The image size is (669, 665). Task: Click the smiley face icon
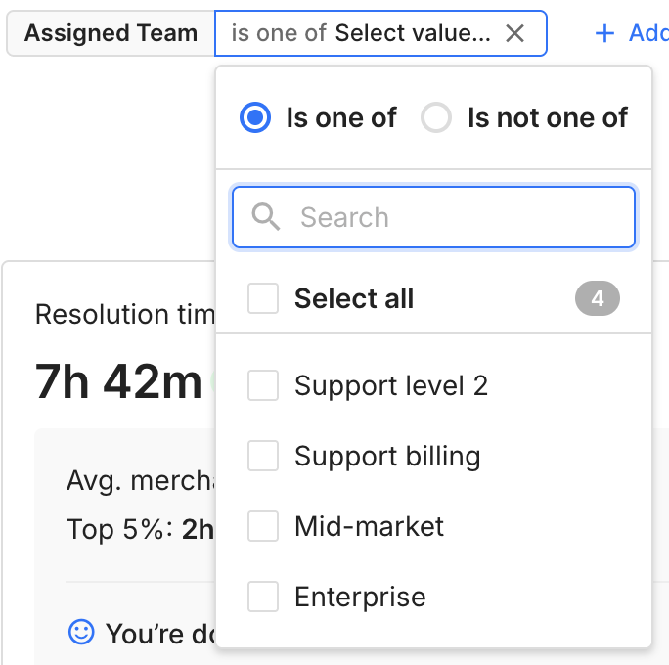pos(80,633)
